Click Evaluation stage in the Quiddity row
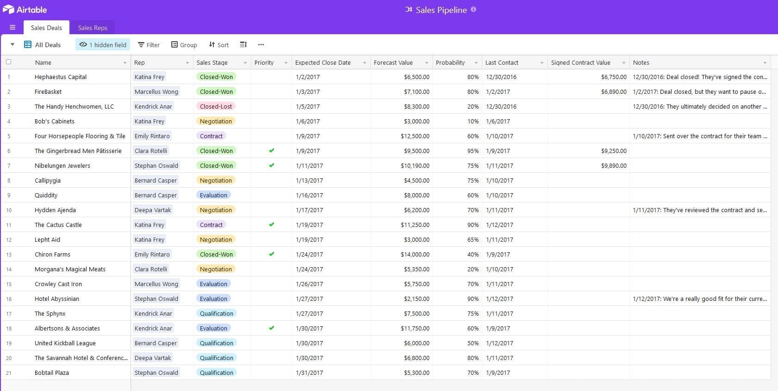The height and width of the screenshot is (391, 778). pos(214,195)
